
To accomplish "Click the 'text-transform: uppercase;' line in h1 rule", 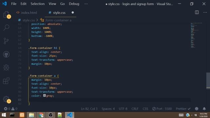I will point(52,60).
